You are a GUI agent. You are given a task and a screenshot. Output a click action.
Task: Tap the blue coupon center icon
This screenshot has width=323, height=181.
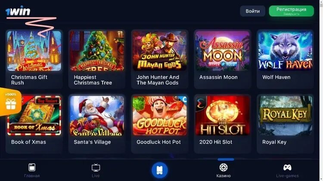(x=160, y=170)
